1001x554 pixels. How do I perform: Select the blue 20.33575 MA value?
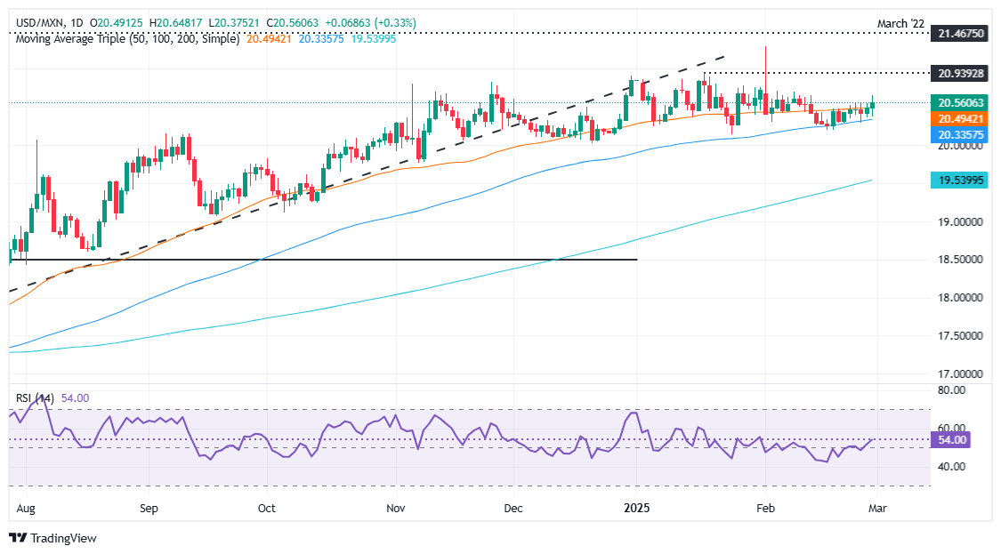point(321,39)
